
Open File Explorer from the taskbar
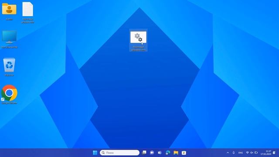pyautogui.click(x=176, y=153)
